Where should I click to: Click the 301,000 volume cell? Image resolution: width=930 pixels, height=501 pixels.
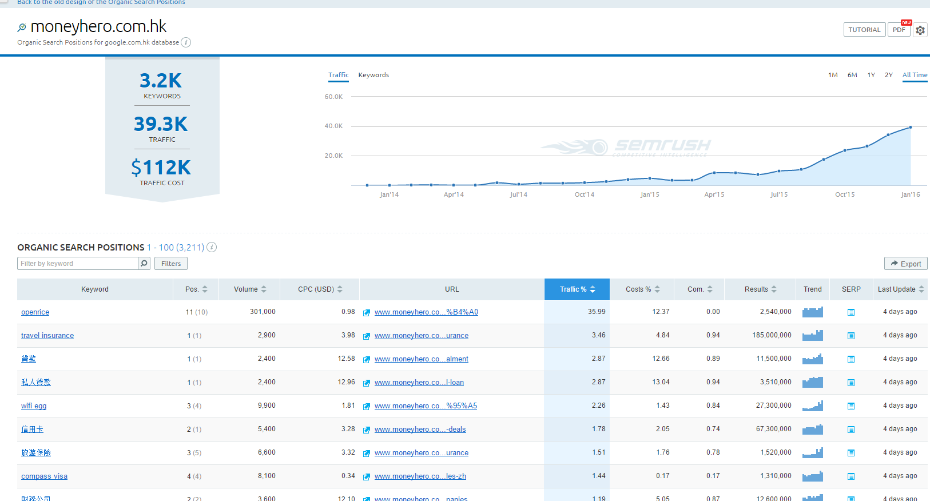coord(263,312)
